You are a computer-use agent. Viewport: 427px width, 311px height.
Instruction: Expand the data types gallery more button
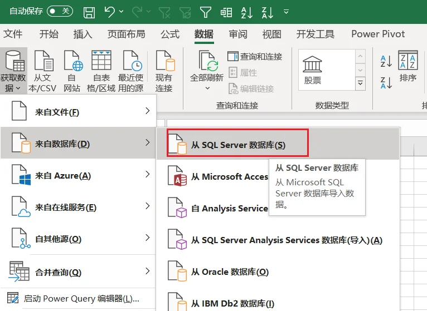pyautogui.click(x=360, y=83)
